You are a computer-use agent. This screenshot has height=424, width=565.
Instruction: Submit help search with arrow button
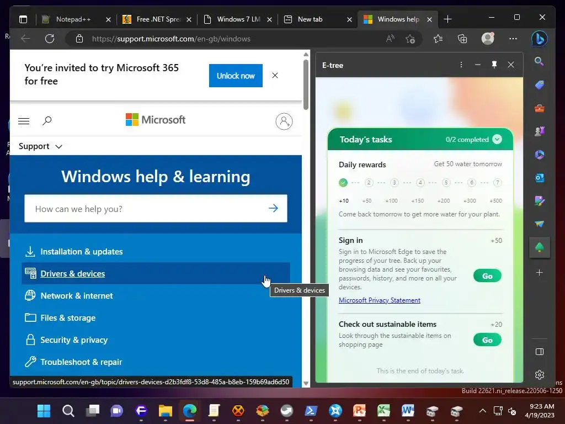[274, 208]
